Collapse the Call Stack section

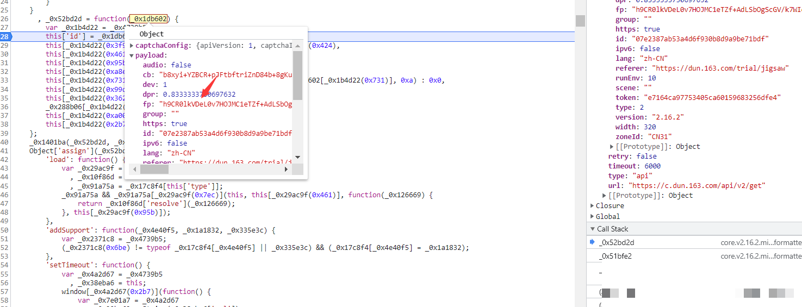point(593,229)
